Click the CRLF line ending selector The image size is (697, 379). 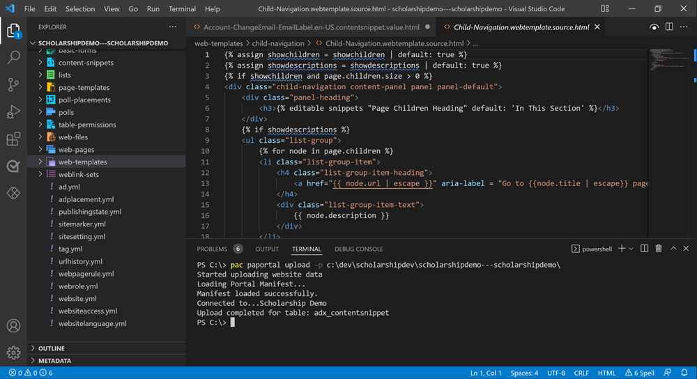pyautogui.click(x=581, y=373)
